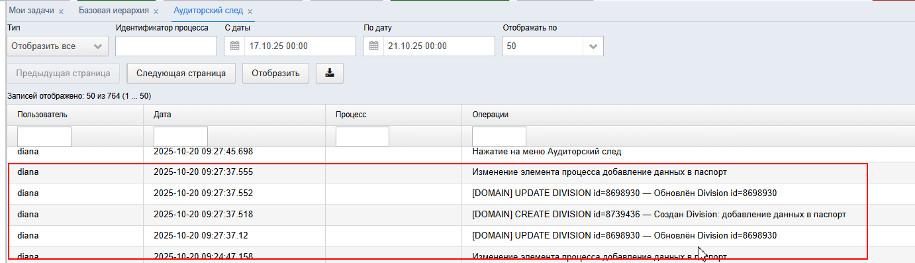Expand the Тип dropdown Отобразить все
This screenshot has height=263, width=915.
click(x=57, y=46)
